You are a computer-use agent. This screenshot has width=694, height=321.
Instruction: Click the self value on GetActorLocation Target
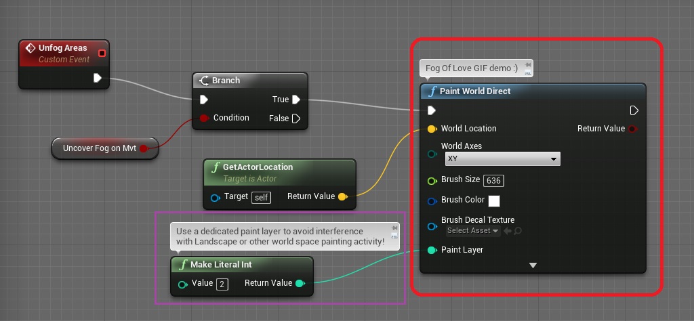261,197
